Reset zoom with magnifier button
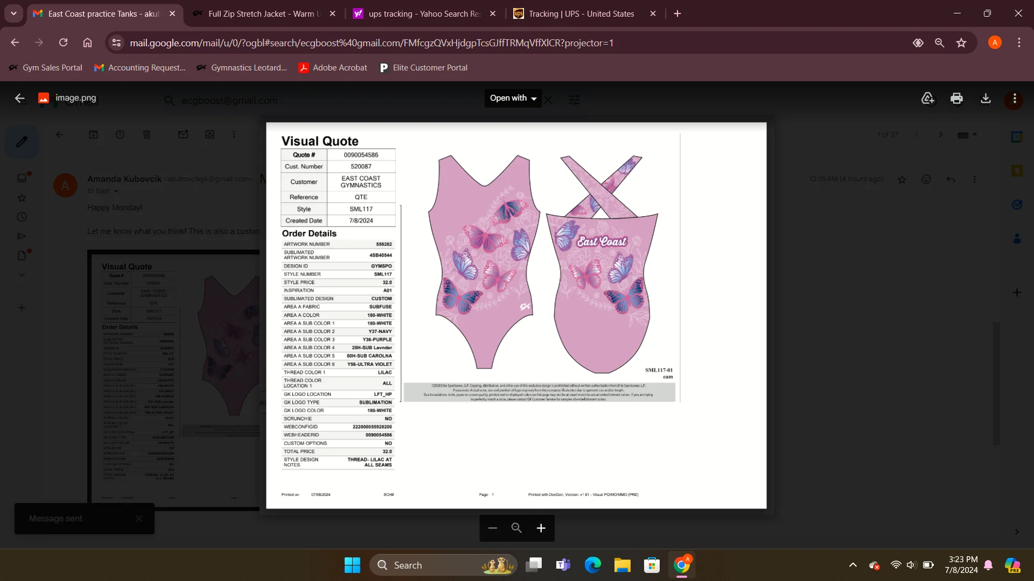Image resolution: width=1034 pixels, height=581 pixels. 516,528
